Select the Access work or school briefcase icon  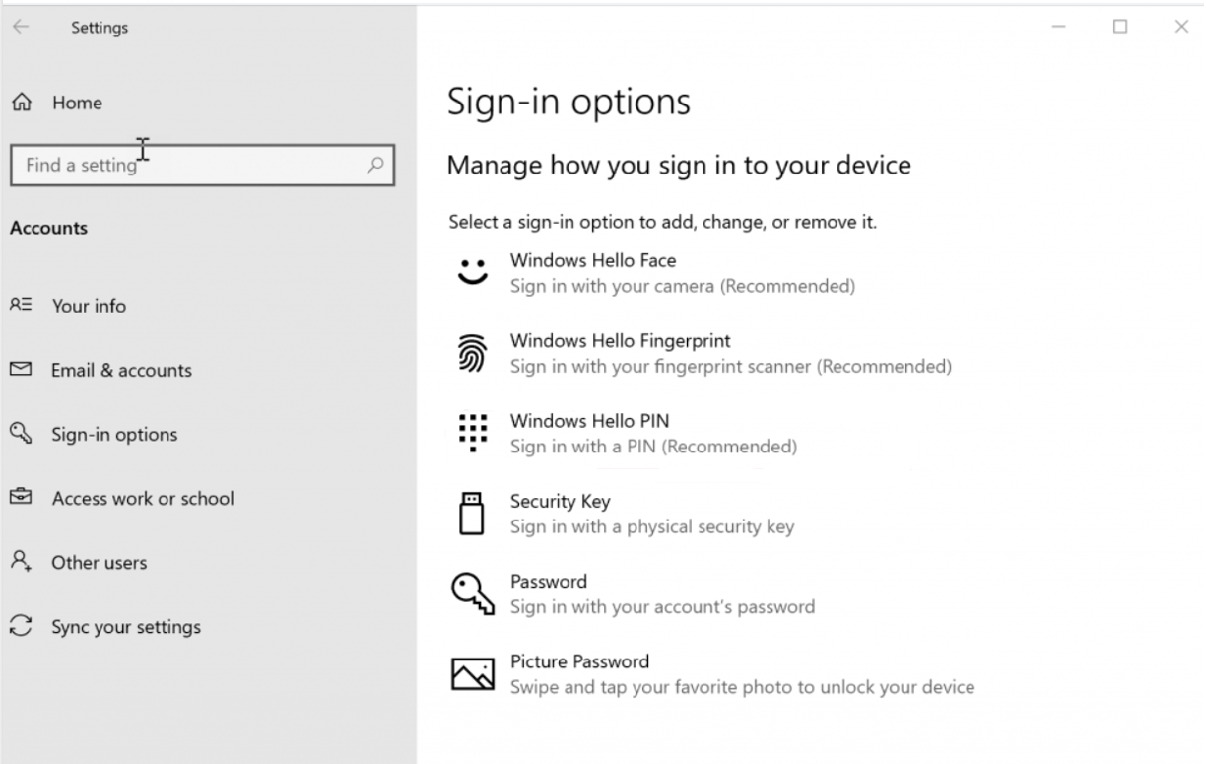(x=22, y=498)
